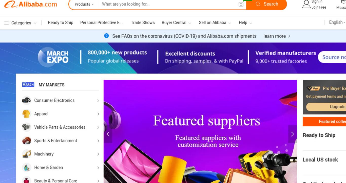The width and height of the screenshot is (346, 183).
Task: Click the Machinery excavator icon
Action: coord(26,154)
